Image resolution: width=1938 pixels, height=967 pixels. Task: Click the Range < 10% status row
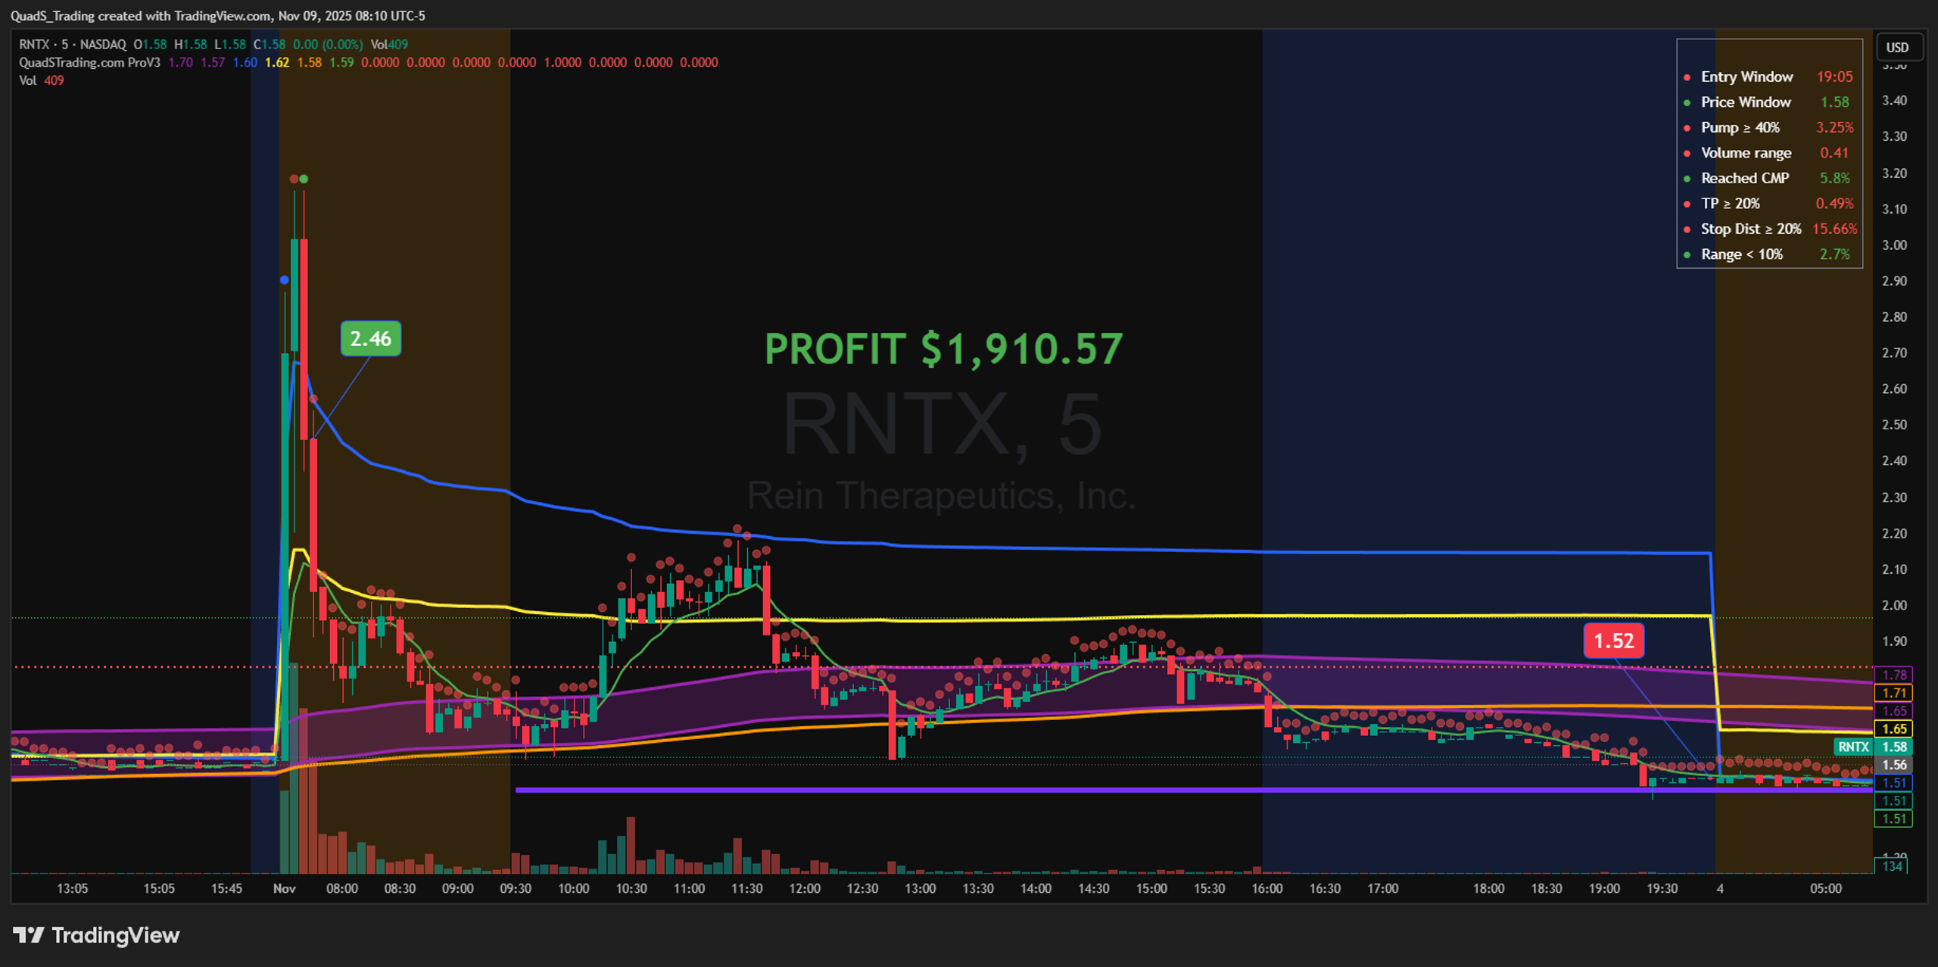click(1770, 254)
